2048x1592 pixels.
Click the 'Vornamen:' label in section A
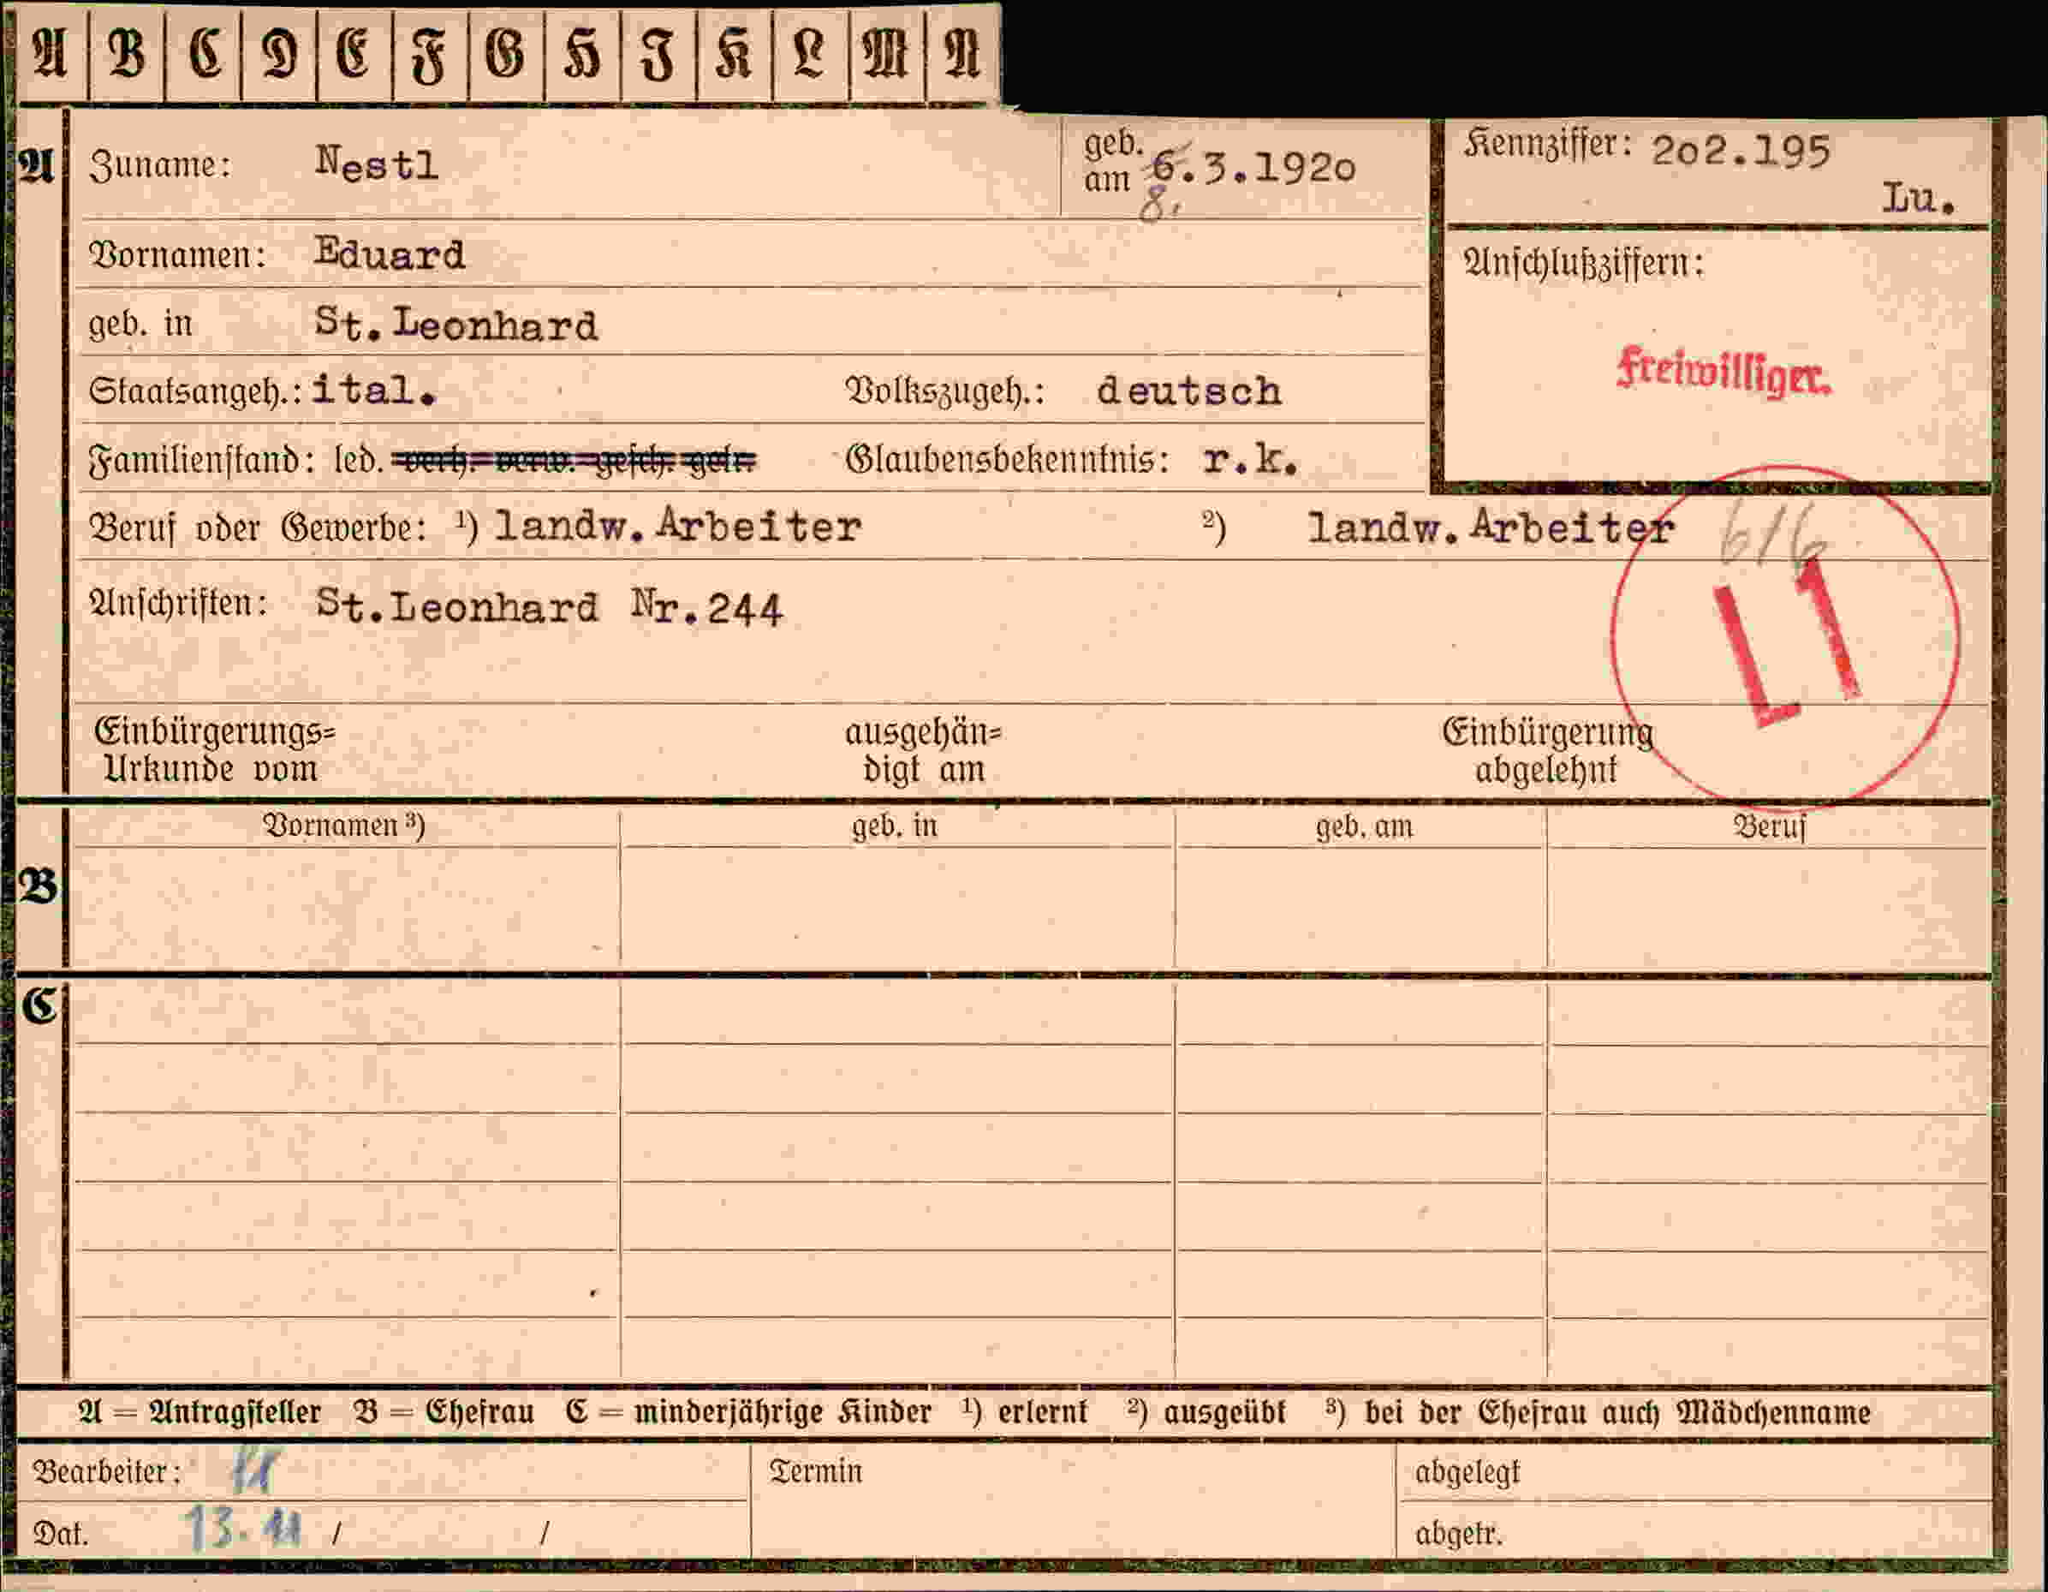pos(177,255)
